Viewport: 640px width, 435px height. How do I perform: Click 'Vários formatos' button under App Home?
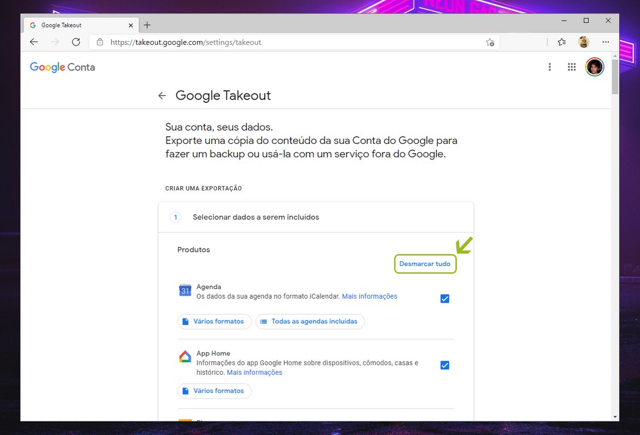pos(214,390)
